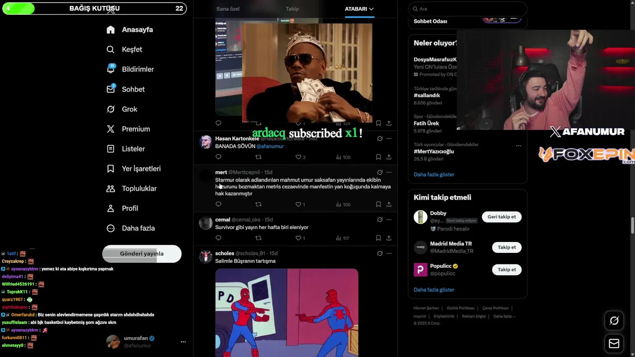The width and height of the screenshot is (635, 357).
Task: Open Listeler from sidebar
Action: coord(126,149)
